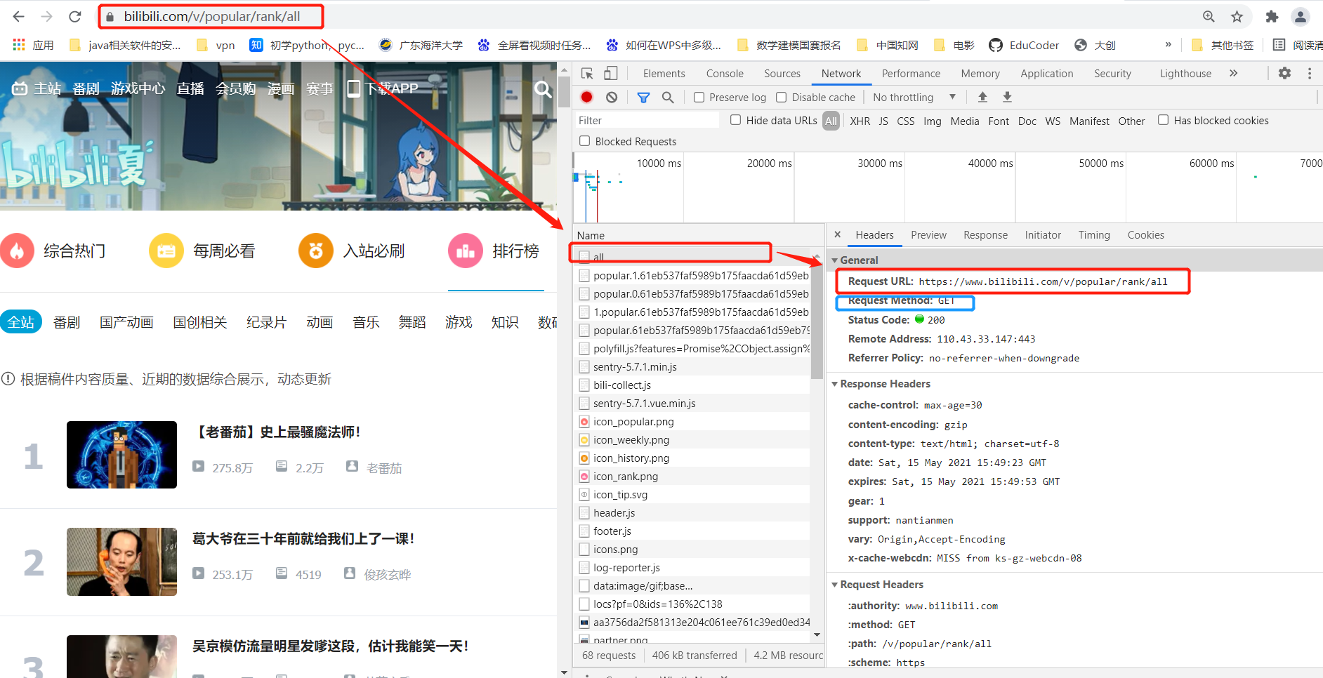Image resolution: width=1323 pixels, height=678 pixels.
Task: Close the request details pane
Action: coord(837,234)
